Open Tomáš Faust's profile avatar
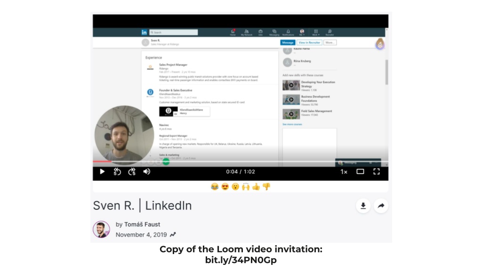This screenshot has height=271, width=482. coord(102,229)
